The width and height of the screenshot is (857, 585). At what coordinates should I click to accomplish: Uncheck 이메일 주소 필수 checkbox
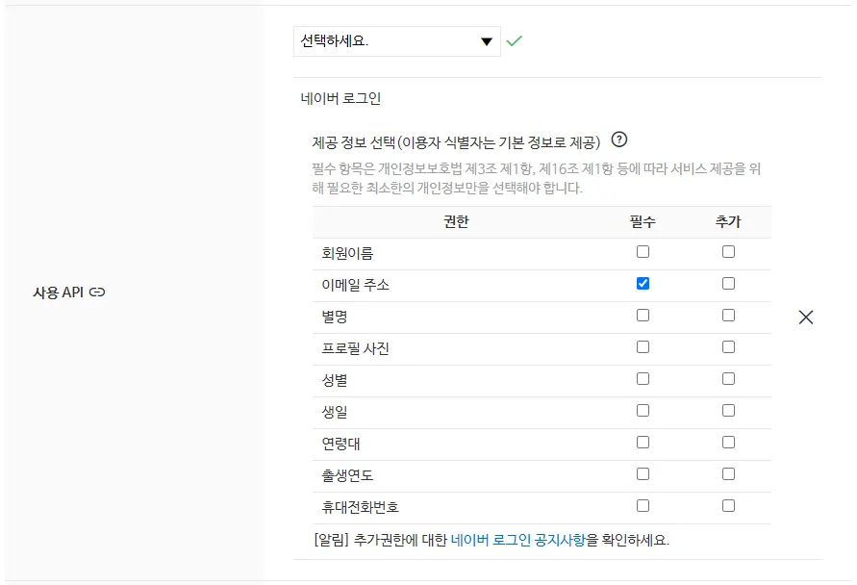pos(643,284)
